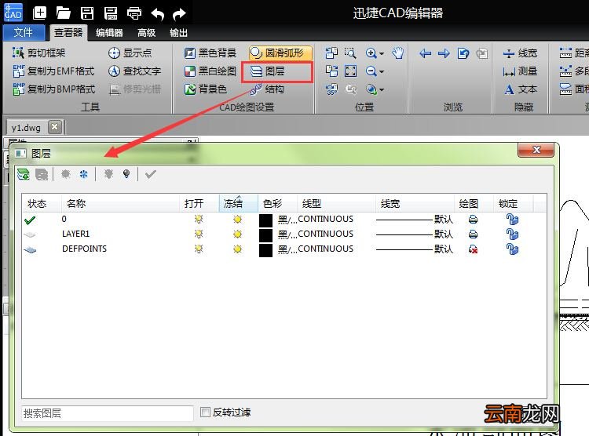This screenshot has width=589, height=436.
Task: Toggle 测量 measurement hiding
Action: click(x=520, y=71)
